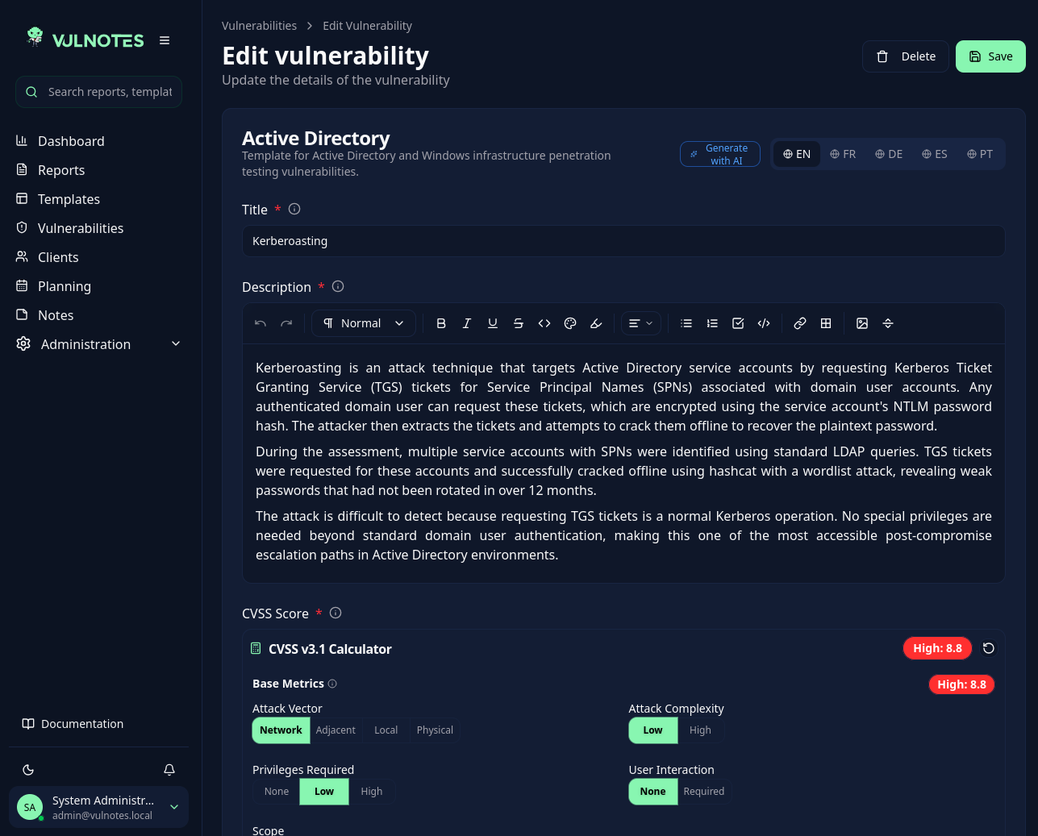Click the search reports input field
Screen dimensions: 1038x836
pos(98,92)
